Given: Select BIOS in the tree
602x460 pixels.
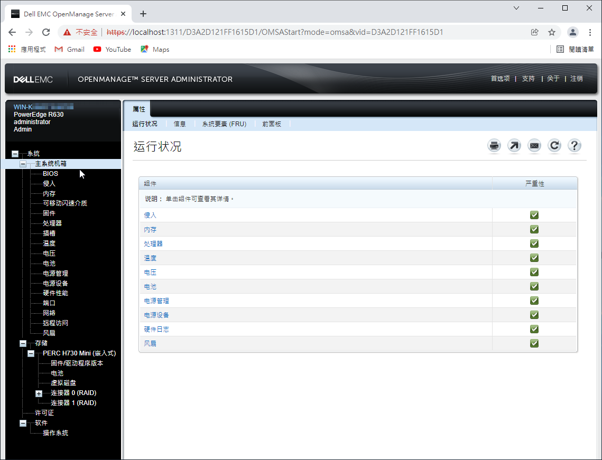Looking at the screenshot, I should point(50,174).
